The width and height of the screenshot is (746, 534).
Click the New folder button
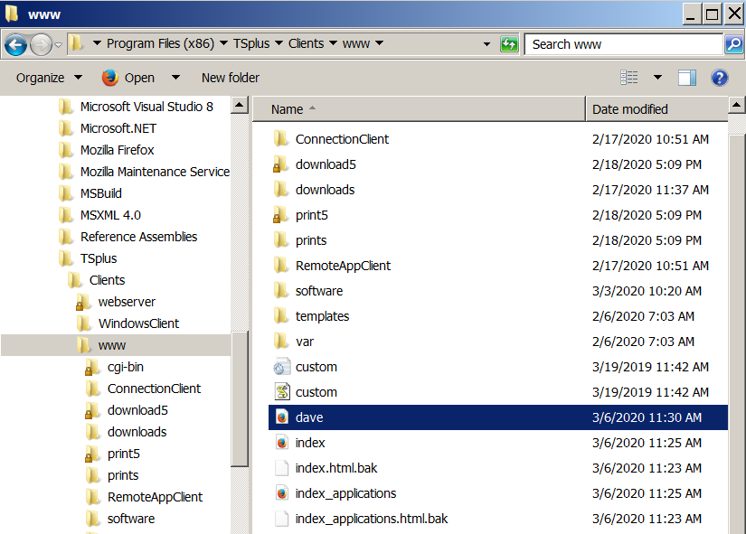tap(230, 78)
